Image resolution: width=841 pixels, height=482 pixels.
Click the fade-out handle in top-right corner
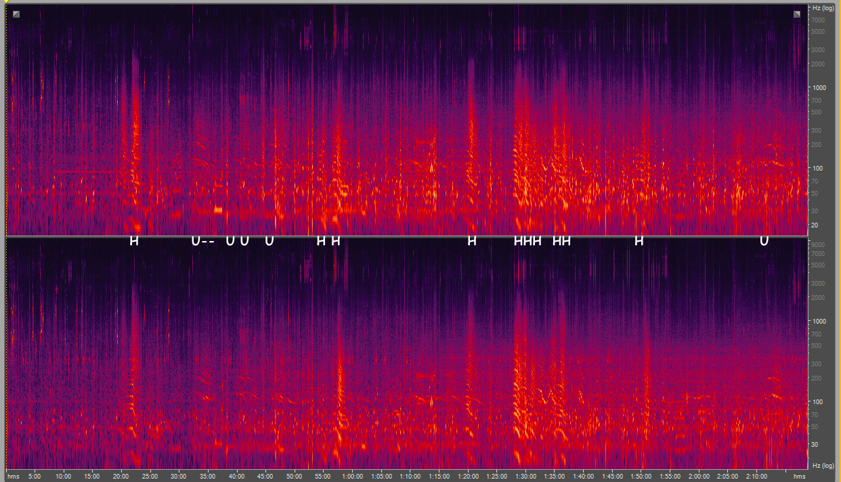[798, 14]
